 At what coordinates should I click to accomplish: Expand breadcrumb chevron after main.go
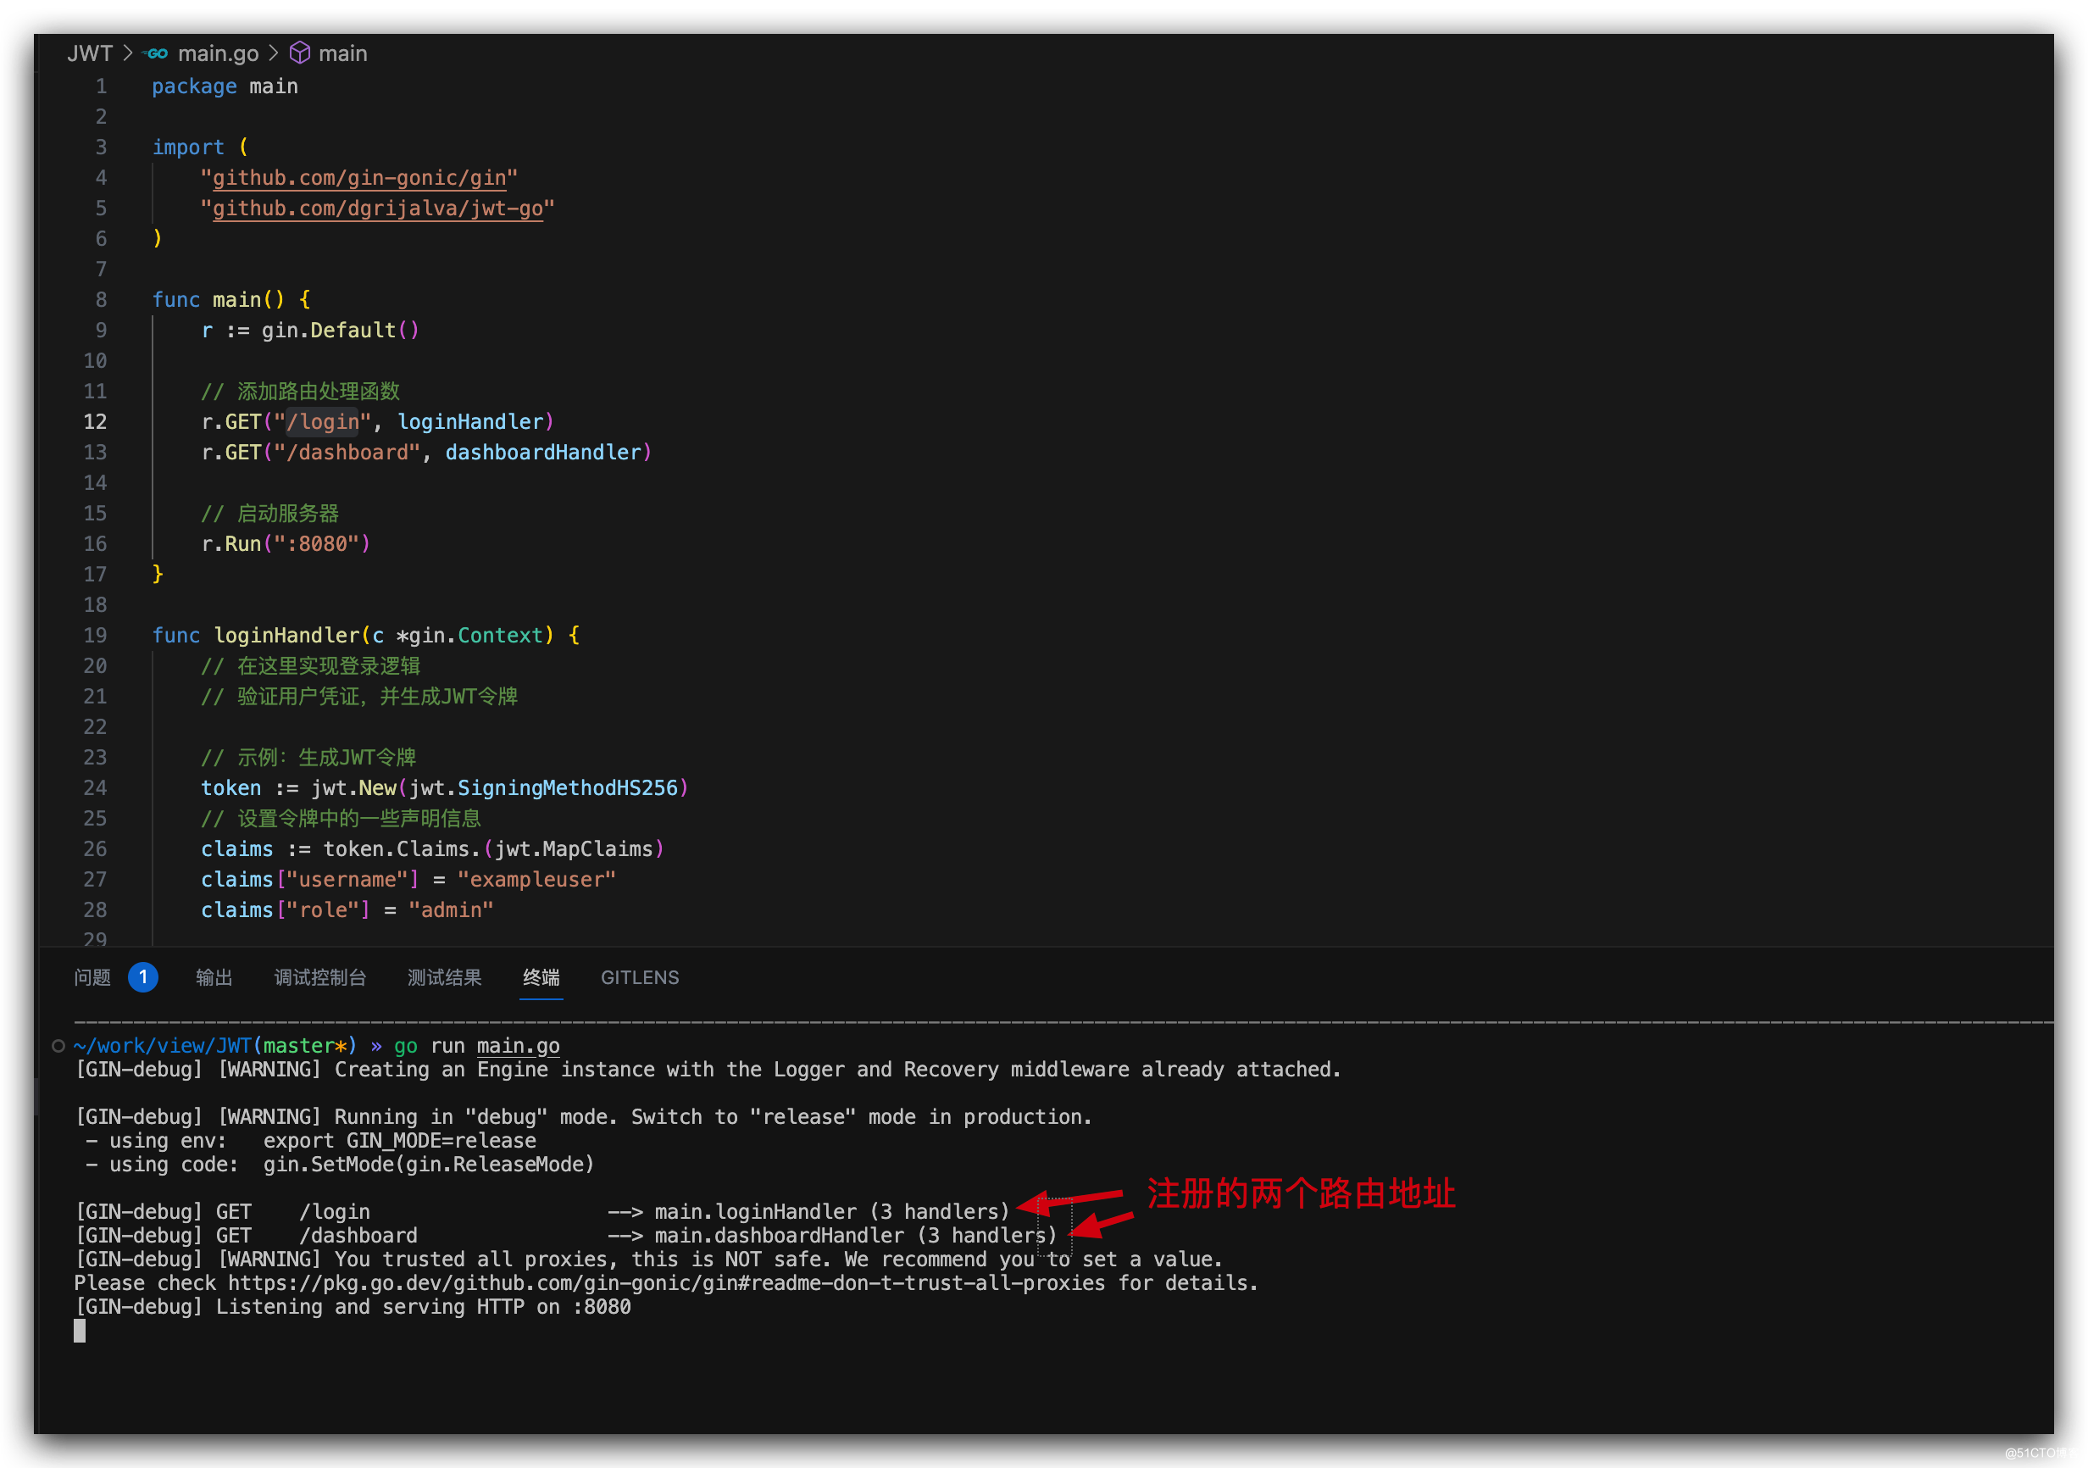(x=274, y=53)
